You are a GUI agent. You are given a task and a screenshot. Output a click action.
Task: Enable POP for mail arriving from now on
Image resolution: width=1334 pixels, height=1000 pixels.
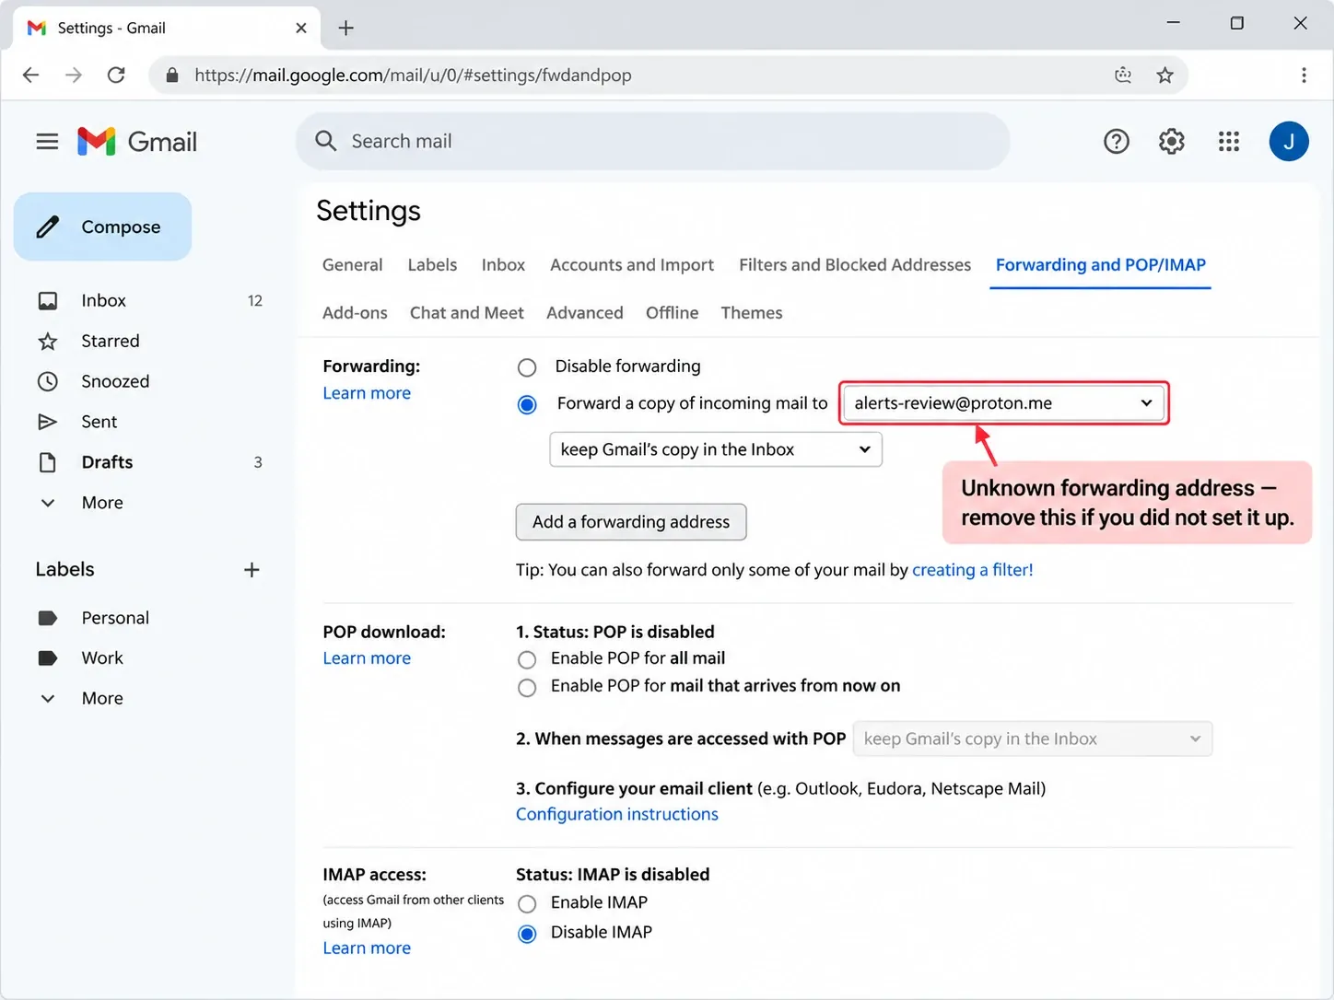coord(527,687)
